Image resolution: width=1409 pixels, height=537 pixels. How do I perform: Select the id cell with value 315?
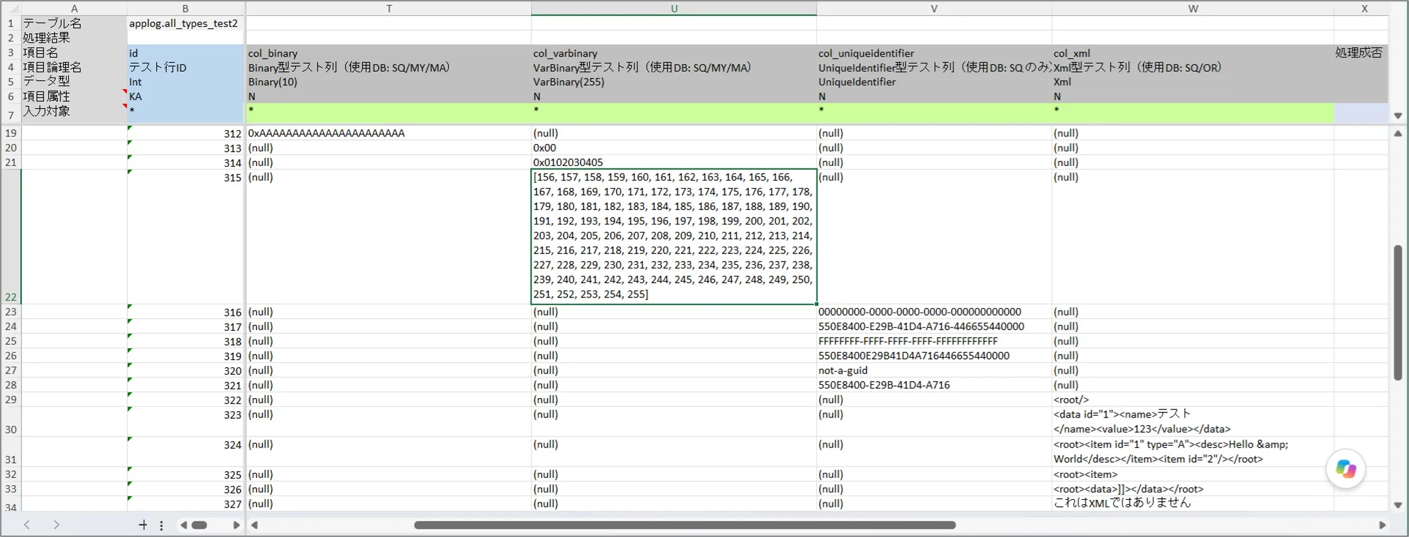185,237
